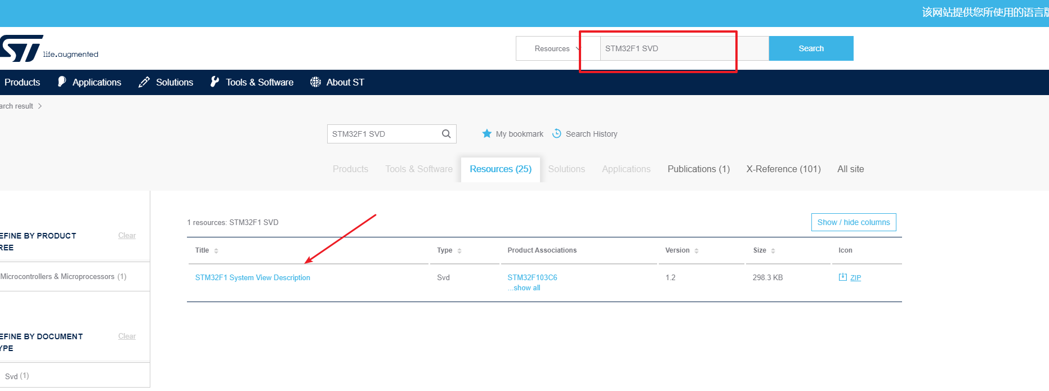This screenshot has height=391, width=1049.
Task: Open the About ST menu
Action: click(x=345, y=82)
